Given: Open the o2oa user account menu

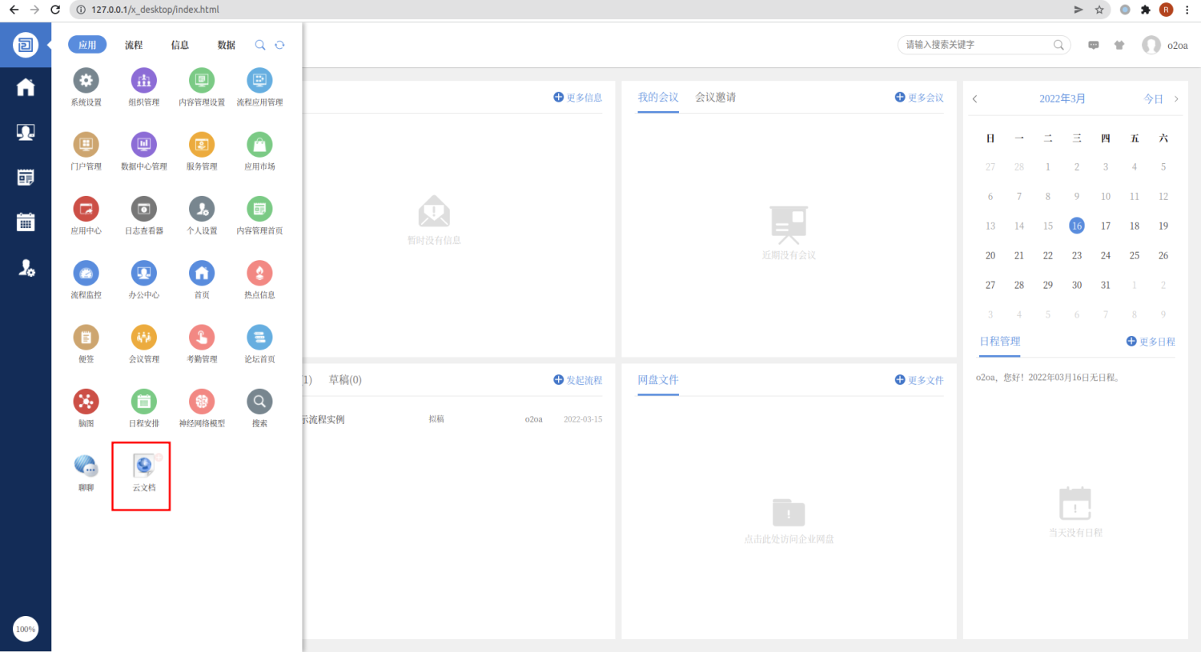Looking at the screenshot, I should click(1166, 46).
